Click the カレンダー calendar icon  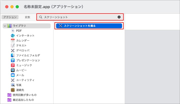[13, 41]
